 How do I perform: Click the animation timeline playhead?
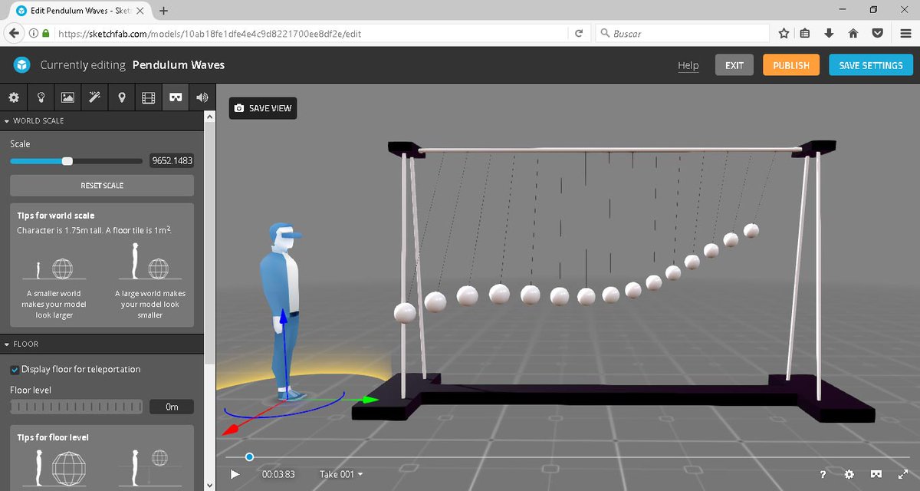[x=249, y=457]
